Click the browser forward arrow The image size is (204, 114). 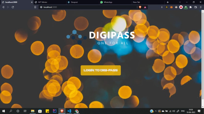pyautogui.click(x=8, y=7)
